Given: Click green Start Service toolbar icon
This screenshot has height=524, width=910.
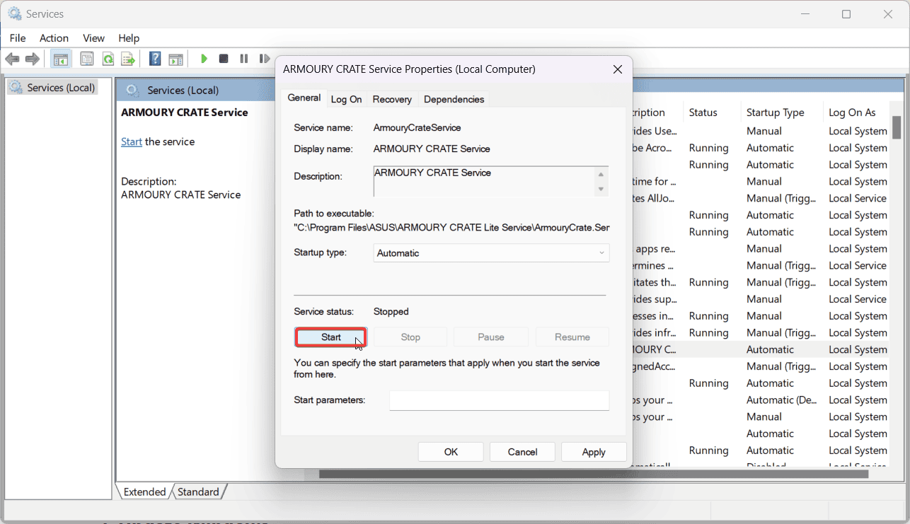Looking at the screenshot, I should pyautogui.click(x=204, y=59).
